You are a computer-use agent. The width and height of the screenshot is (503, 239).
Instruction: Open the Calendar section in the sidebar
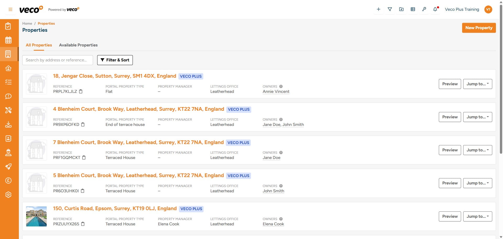pyautogui.click(x=9, y=40)
